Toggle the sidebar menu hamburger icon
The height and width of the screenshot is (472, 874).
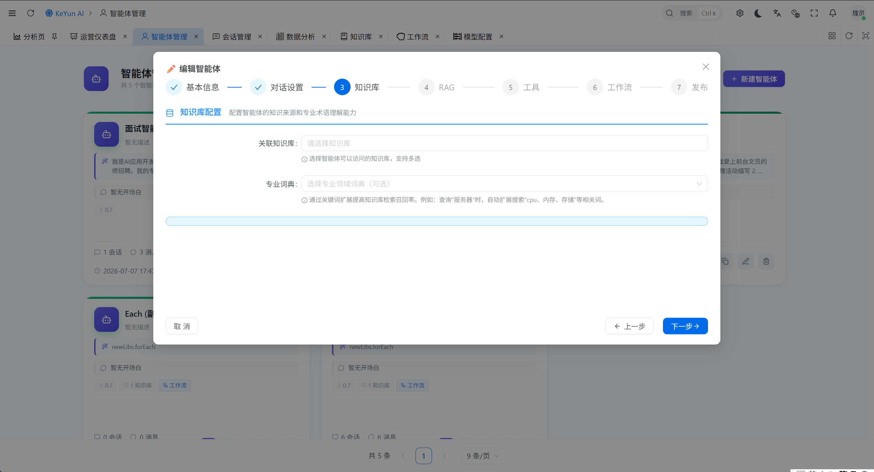12,13
